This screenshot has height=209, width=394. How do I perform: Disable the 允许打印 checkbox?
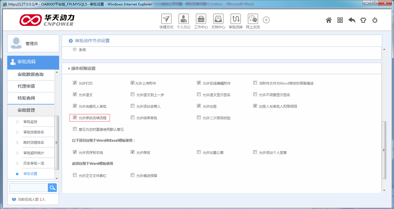pyautogui.click(x=75, y=83)
